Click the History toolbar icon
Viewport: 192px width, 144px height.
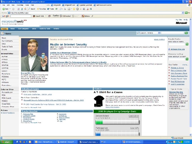(57, 9)
